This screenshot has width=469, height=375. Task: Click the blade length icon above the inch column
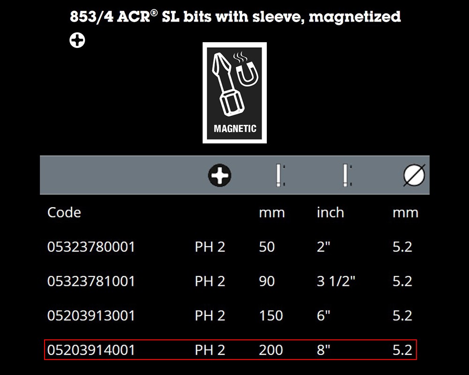click(x=347, y=175)
